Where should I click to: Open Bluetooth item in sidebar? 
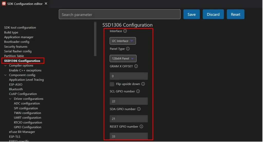click(x=16, y=89)
